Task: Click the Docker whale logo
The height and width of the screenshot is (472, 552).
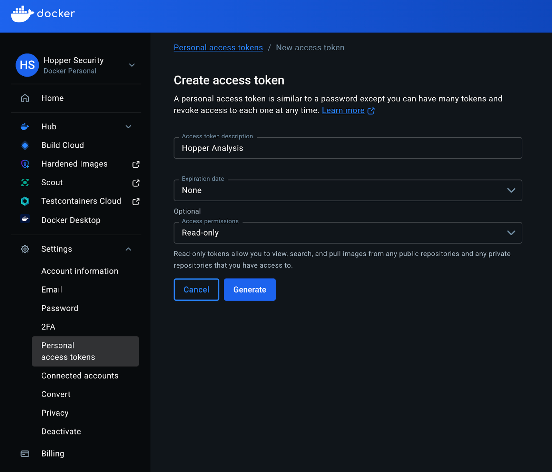Action: [x=22, y=14]
